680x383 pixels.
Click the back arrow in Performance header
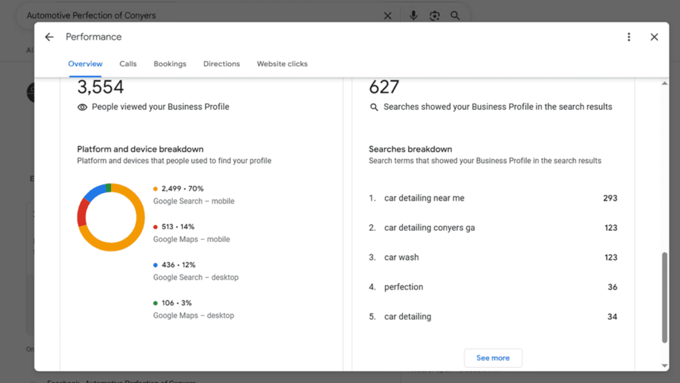49,37
